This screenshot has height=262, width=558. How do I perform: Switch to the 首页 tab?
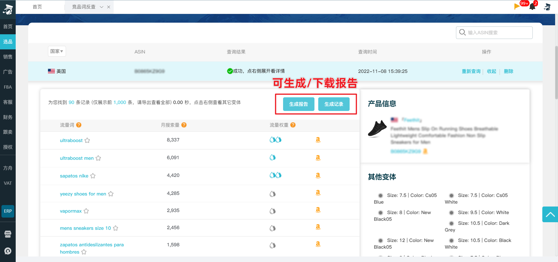coord(37,7)
